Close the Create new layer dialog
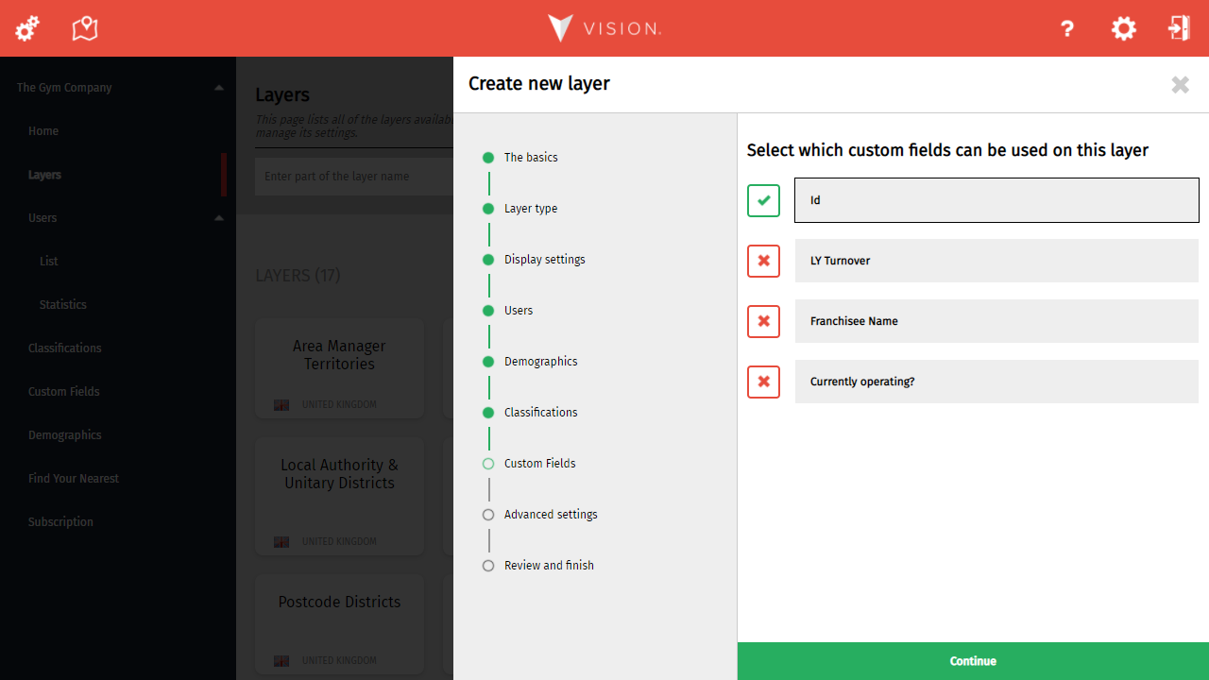This screenshot has width=1209, height=680. pyautogui.click(x=1180, y=85)
